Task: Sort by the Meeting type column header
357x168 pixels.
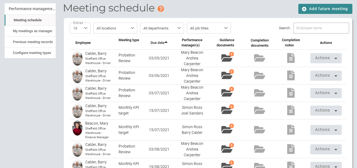Action: click(x=129, y=40)
